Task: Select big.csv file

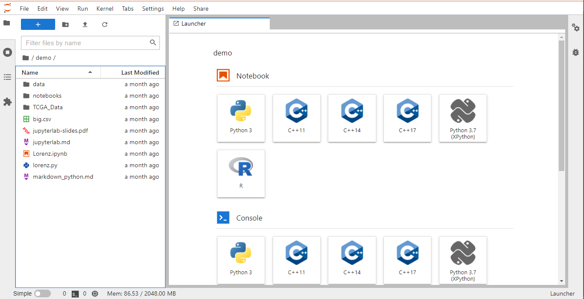Action: click(x=90, y=119)
